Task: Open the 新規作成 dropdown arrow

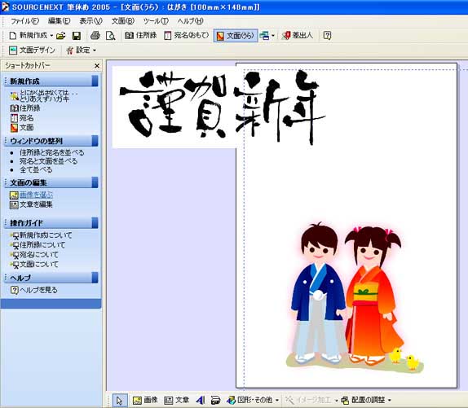Action: [x=51, y=36]
